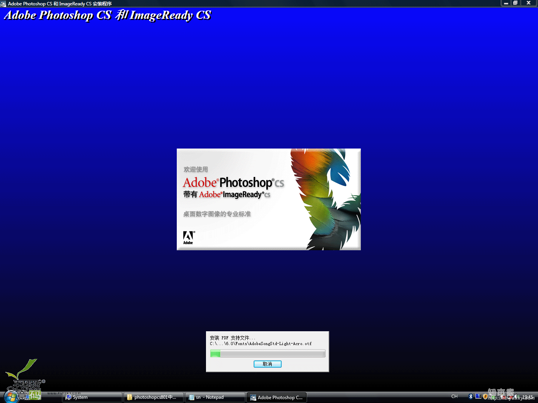Click the 取消 cancel button
538x403 pixels.
click(x=267, y=364)
